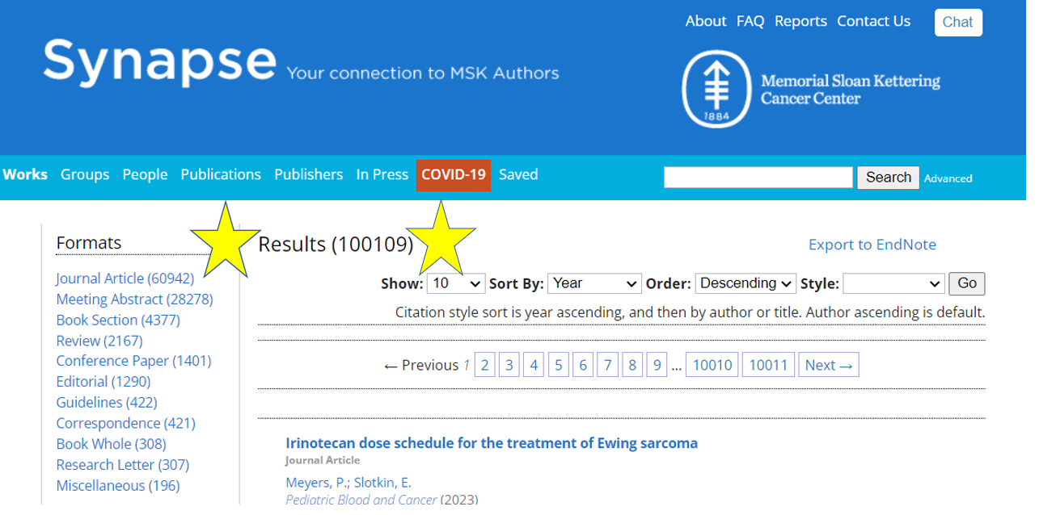The image size is (1039, 515).
Task: Open author Meyers, P. profile
Action: click(316, 483)
